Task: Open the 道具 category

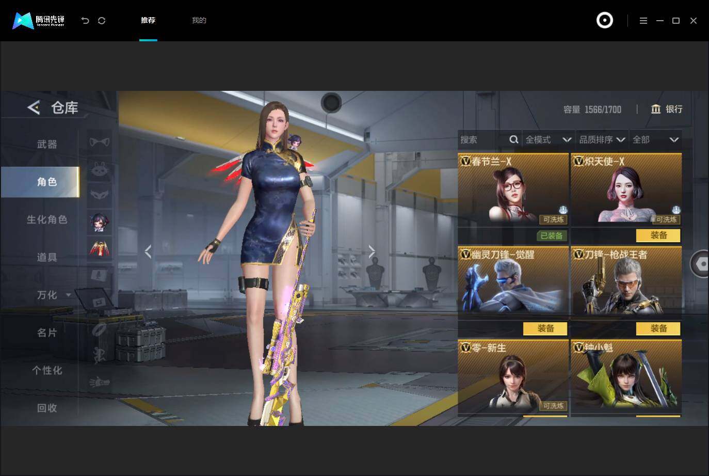Action: pyautogui.click(x=47, y=257)
